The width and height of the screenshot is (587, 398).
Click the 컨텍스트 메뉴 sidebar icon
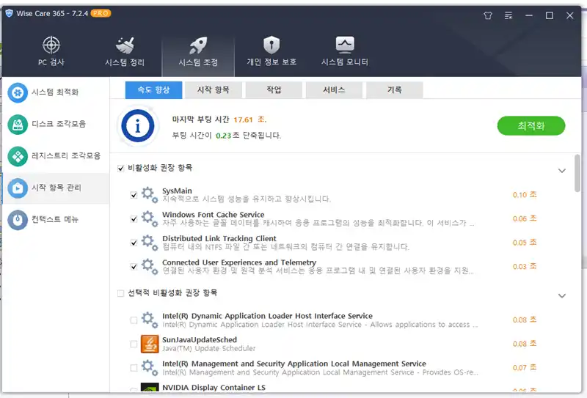pos(18,220)
